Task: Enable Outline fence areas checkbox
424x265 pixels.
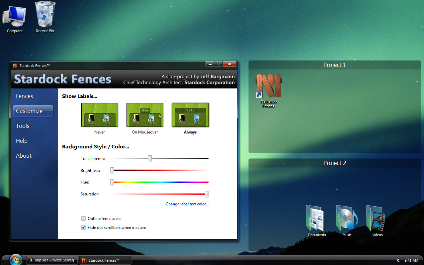Action: coord(83,219)
